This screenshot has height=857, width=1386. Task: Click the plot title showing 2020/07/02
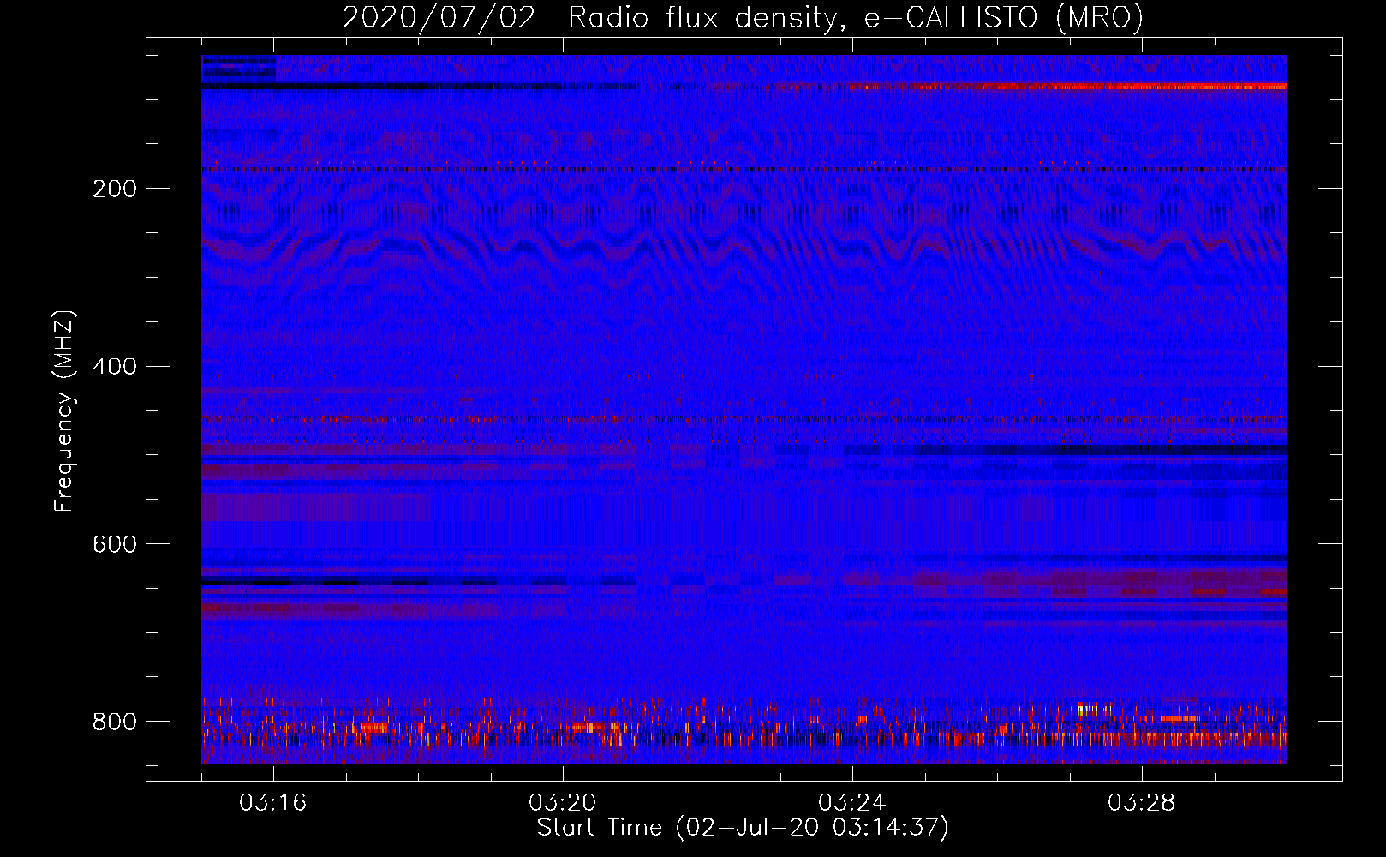coord(743,17)
